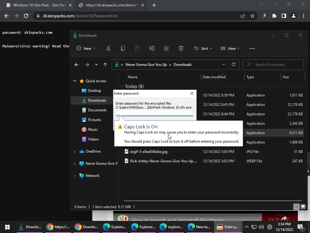Click the settings gear in the system tray
The width and height of the screenshot is (310, 233).
point(270,227)
